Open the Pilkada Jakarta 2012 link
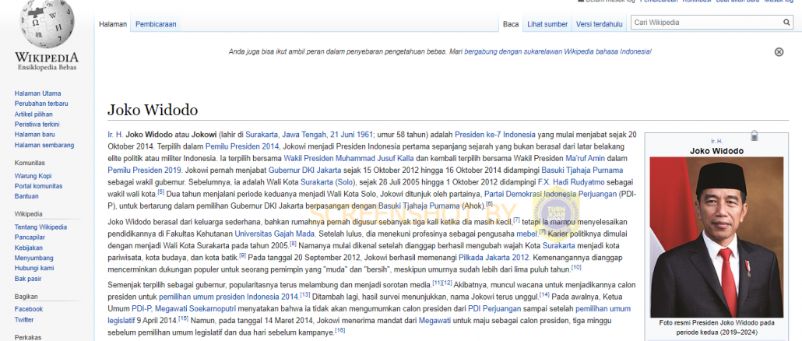Viewport: 802px width, 341px height. [494, 257]
